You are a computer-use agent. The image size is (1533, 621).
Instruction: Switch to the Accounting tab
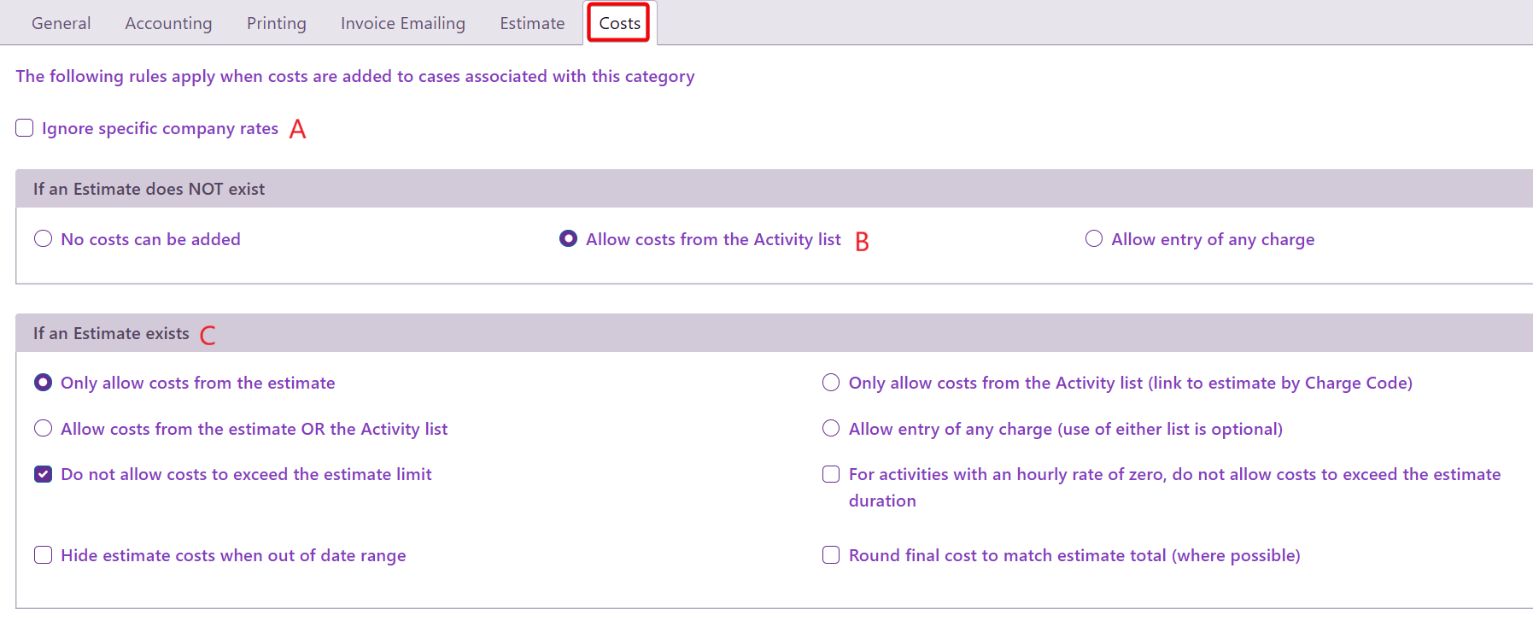(168, 23)
